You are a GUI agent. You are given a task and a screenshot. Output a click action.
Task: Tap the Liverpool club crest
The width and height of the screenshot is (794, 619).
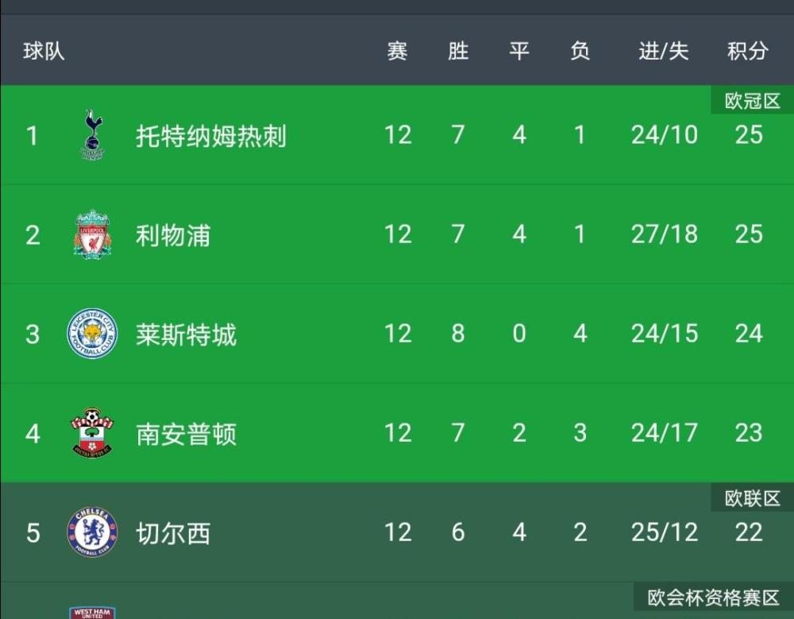92,234
